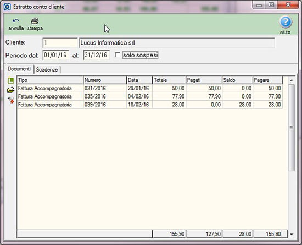Click the Periodo dal date field
Screen dimensions: 302x245
tap(55, 55)
